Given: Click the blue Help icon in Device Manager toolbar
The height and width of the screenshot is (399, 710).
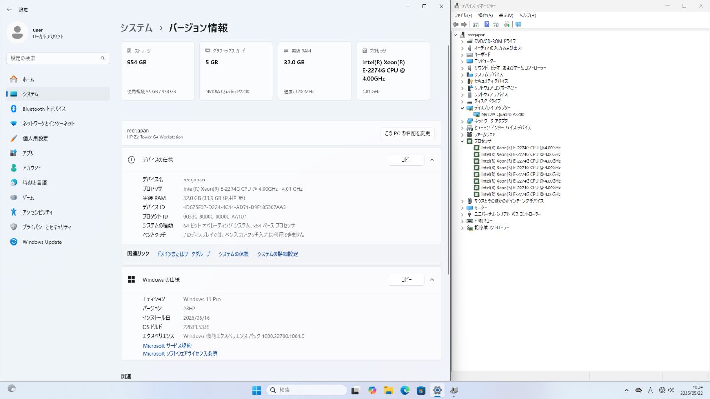Looking at the screenshot, I should point(487,25).
